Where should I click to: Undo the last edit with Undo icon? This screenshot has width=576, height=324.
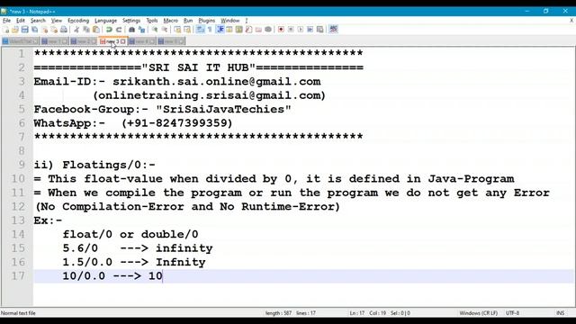pos(109,30)
